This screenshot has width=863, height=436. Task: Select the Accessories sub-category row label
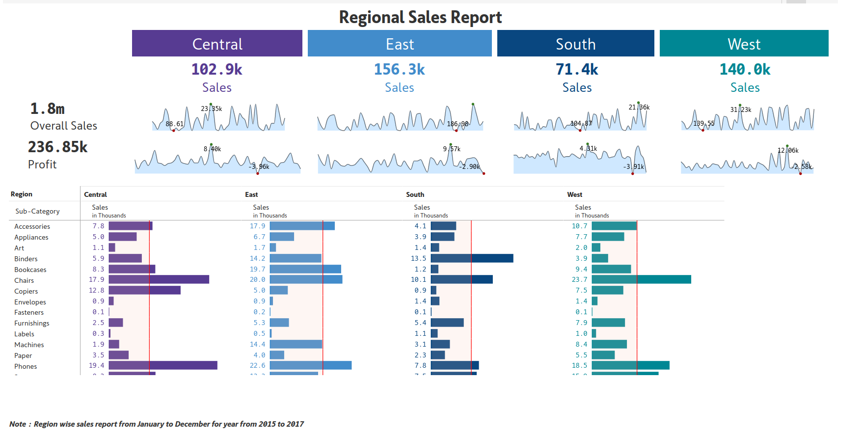click(32, 226)
